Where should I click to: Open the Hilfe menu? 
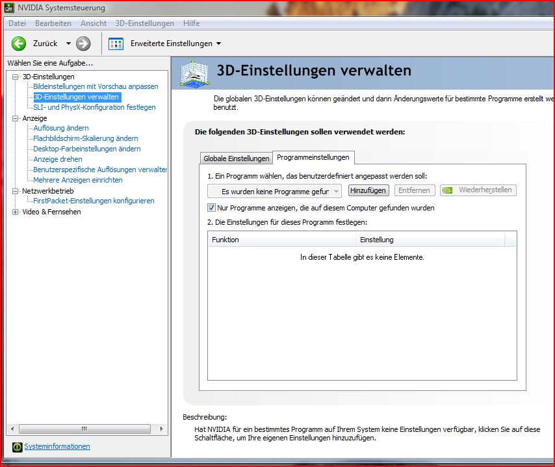192,23
